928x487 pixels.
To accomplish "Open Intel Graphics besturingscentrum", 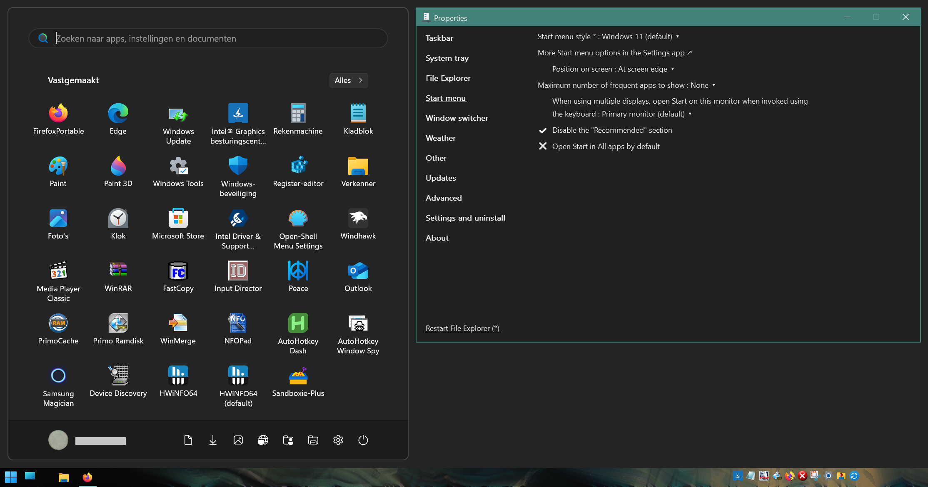I will [x=238, y=124].
